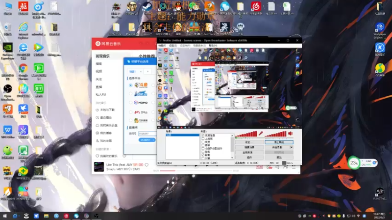Like the current song with the heart icon

point(147,165)
